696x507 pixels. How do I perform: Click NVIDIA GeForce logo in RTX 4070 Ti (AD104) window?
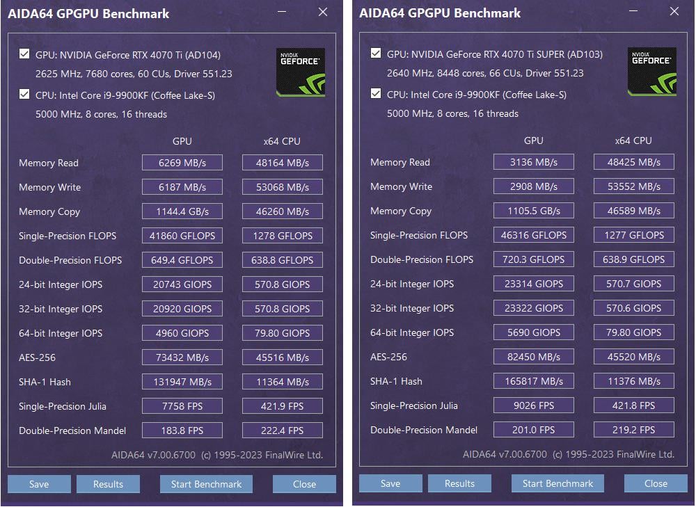301,72
